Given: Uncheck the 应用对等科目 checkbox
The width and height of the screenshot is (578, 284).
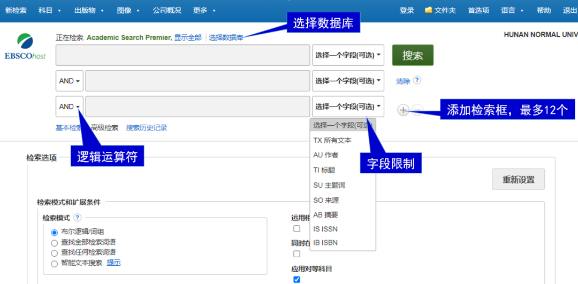Looking at the screenshot, I should (x=296, y=280).
